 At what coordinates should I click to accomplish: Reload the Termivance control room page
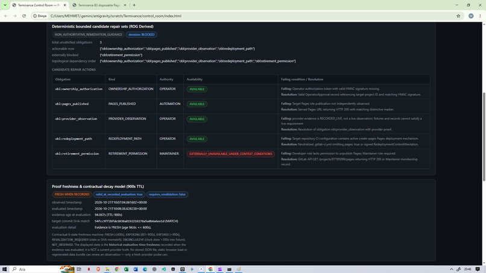(24, 16)
